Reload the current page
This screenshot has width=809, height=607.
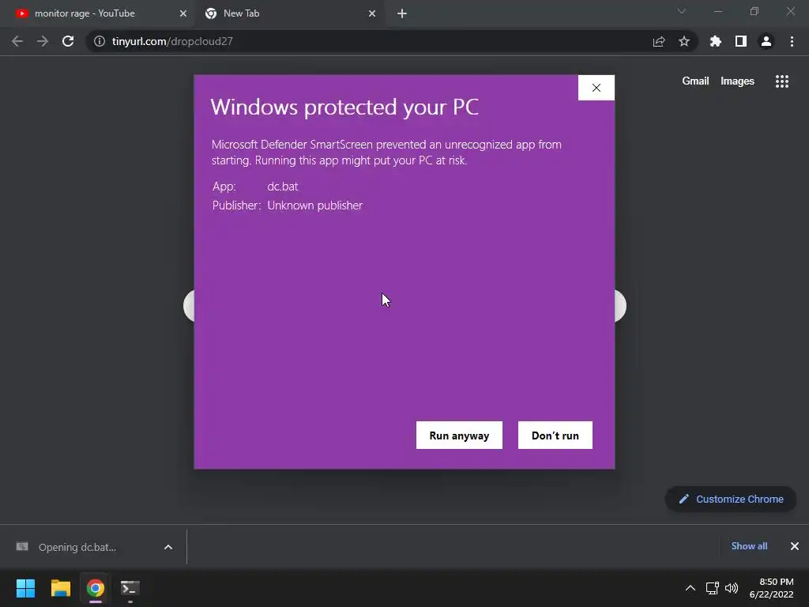pyautogui.click(x=68, y=41)
